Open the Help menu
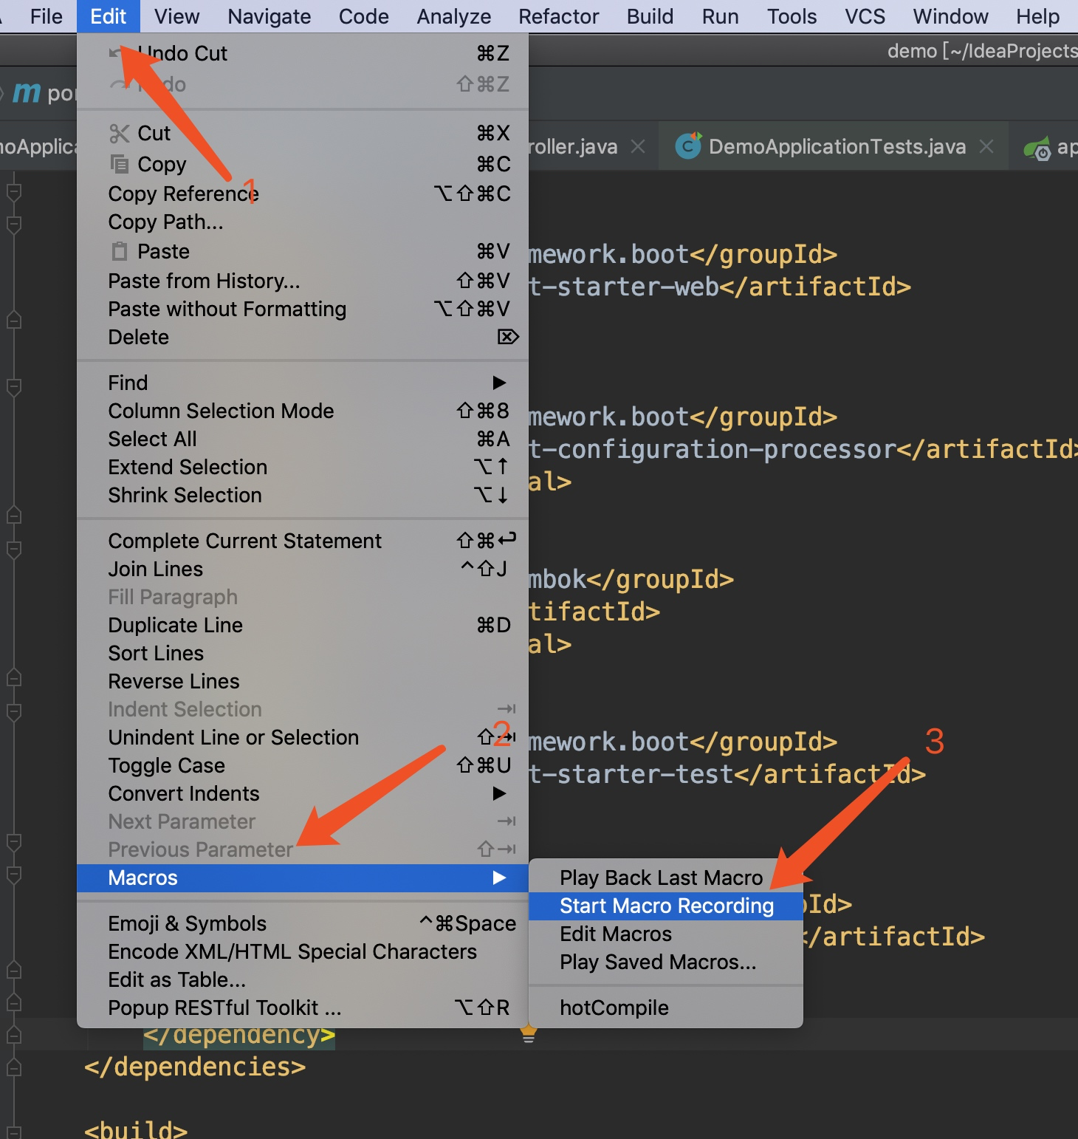Viewport: 1078px width, 1139px height. click(x=1038, y=16)
